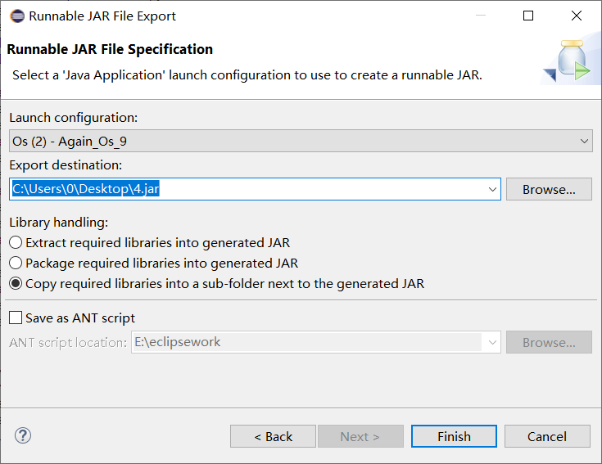This screenshot has height=464, width=602.
Task: Click the ANT script location dropdown arrow
Action: [492, 342]
